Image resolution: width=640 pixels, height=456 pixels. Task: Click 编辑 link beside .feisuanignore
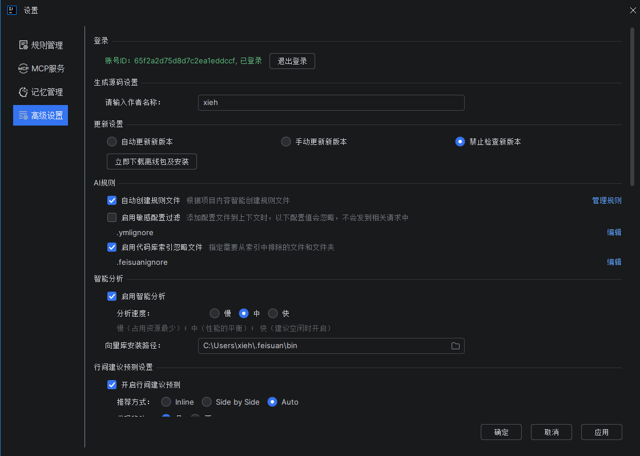coord(614,262)
